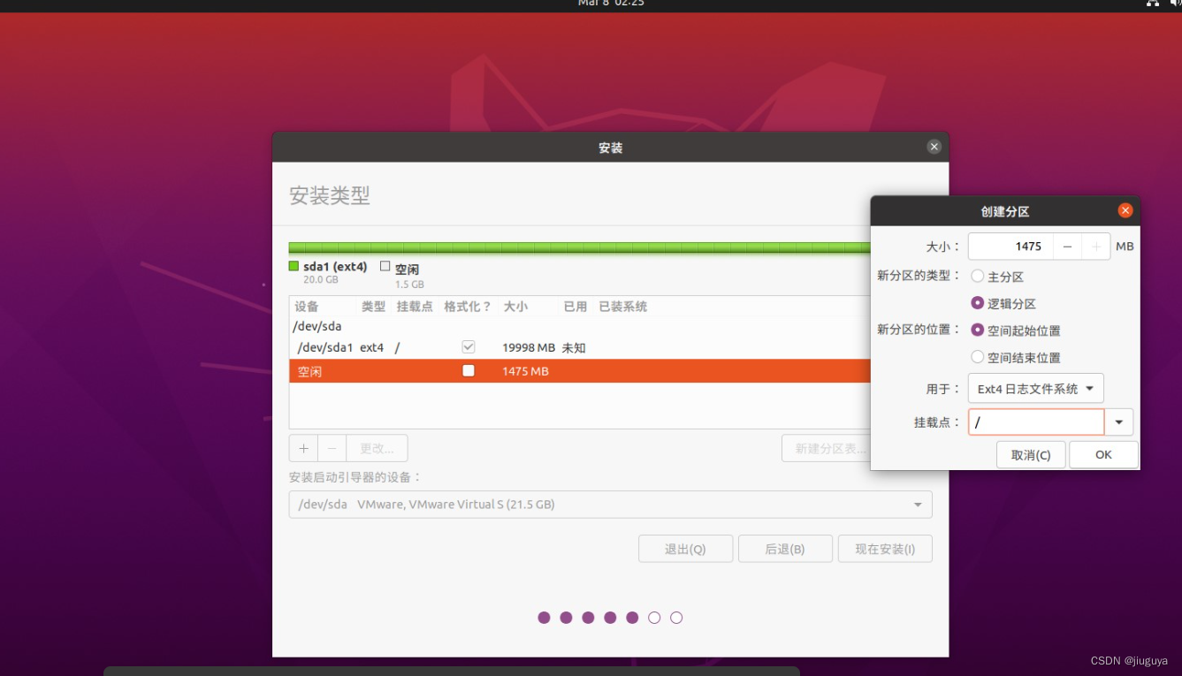Close the 创建分区 dialog

pos(1125,210)
